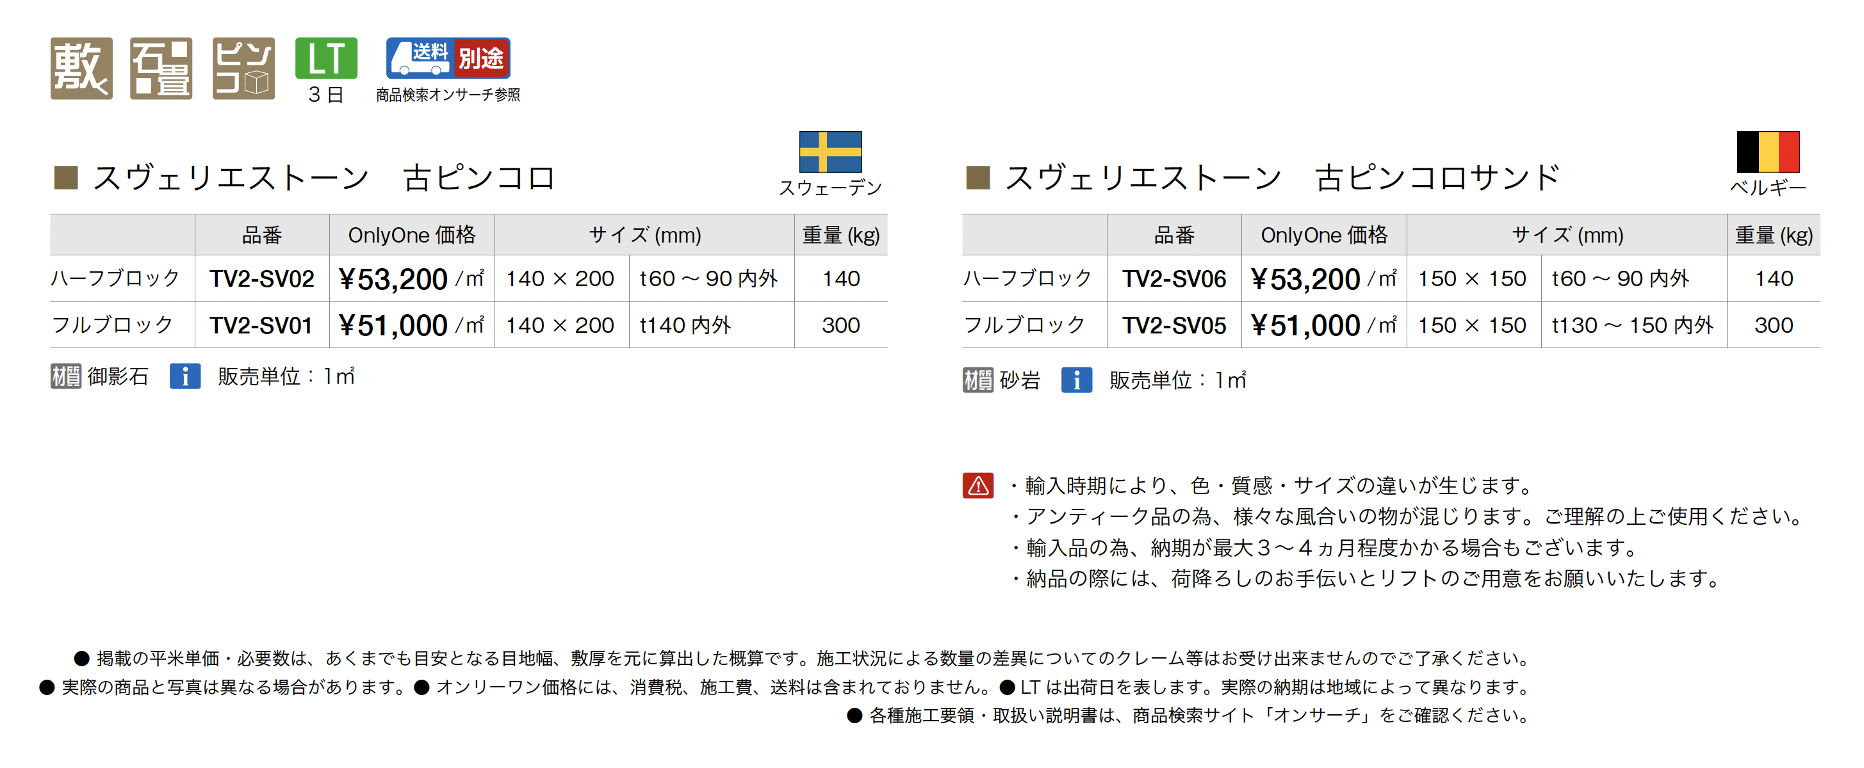Click the brown 敷 paving icon
This screenshot has width=1864, height=768.
pos(81,68)
